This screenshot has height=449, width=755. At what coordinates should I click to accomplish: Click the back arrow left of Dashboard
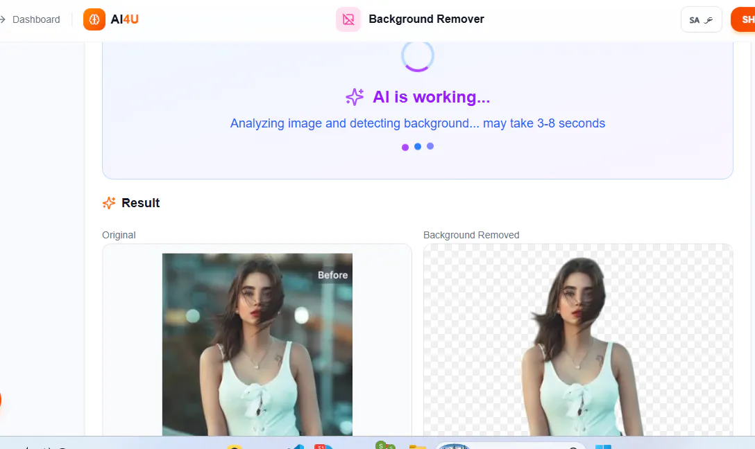click(2, 19)
